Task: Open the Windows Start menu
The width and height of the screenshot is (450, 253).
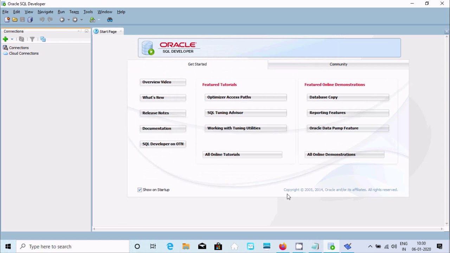Action: click(x=8, y=246)
